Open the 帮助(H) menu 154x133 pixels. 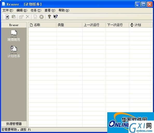coord(64,10)
